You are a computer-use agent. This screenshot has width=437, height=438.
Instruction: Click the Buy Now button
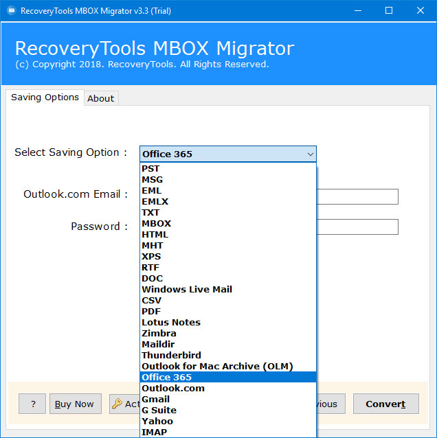[x=75, y=404]
